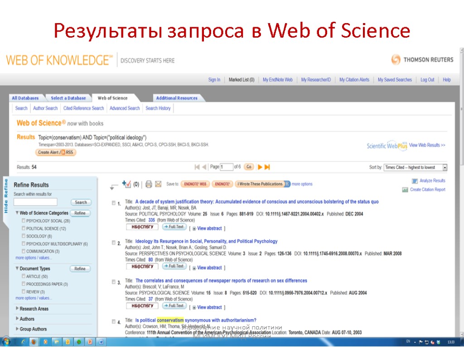Open Firefox from the taskbar
The image size is (464, 348).
[34, 342]
